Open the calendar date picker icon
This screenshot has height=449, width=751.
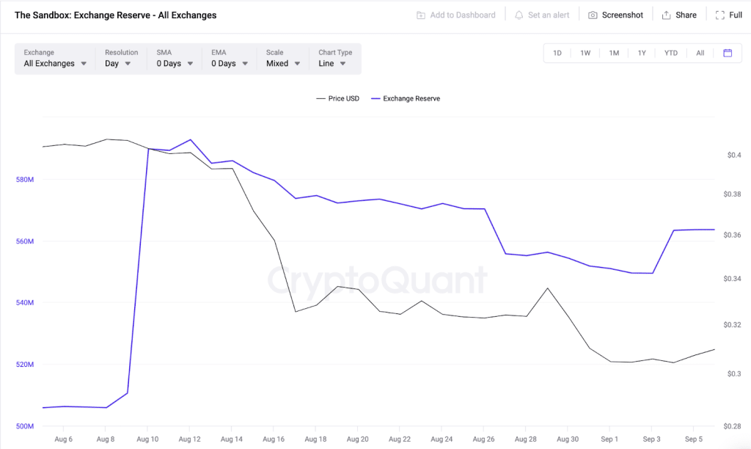728,53
